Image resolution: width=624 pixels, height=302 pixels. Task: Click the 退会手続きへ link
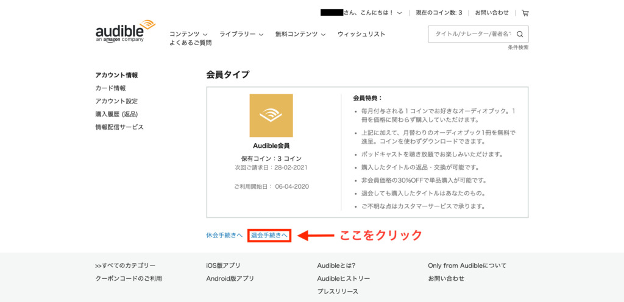tap(269, 235)
